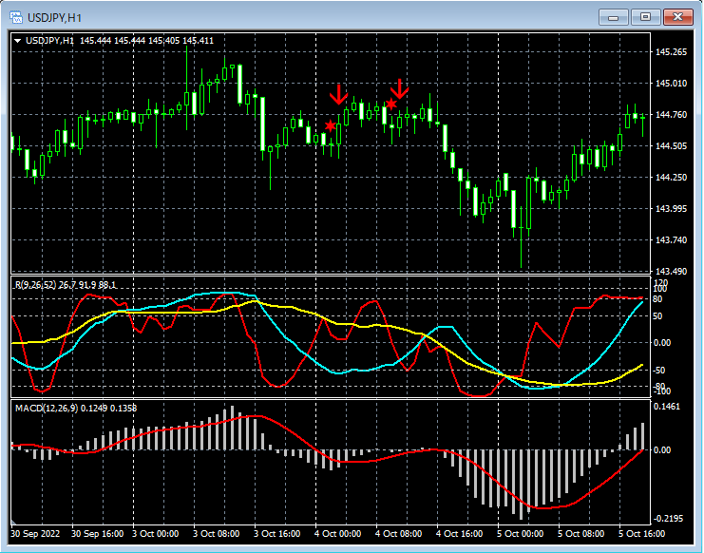Select the lower-left red star marker
Image resolution: width=704 pixels, height=553 pixels.
coord(330,125)
